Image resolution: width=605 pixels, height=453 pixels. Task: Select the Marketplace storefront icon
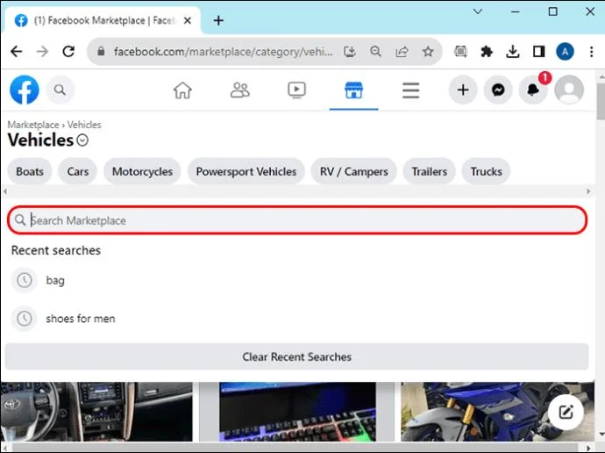(353, 90)
